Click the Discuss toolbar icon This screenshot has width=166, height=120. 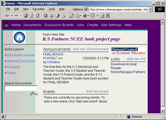tap(102, 15)
